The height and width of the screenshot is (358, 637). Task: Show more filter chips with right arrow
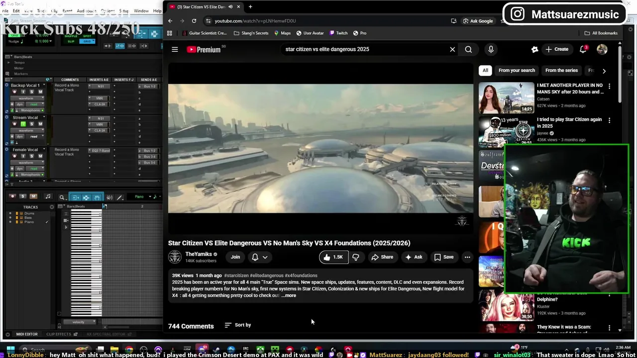click(604, 71)
